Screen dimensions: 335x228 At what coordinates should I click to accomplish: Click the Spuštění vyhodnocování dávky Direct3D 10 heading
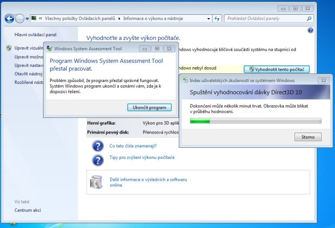[246, 93]
